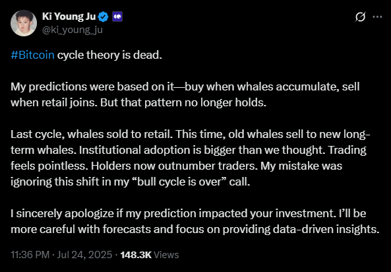The height and width of the screenshot is (272, 391).
Task: Open the #Bitcoin hashtag
Action: coord(33,55)
